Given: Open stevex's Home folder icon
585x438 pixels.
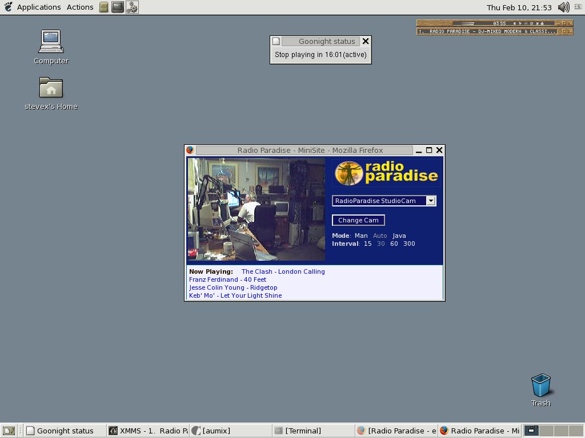Looking at the screenshot, I should point(51,94).
